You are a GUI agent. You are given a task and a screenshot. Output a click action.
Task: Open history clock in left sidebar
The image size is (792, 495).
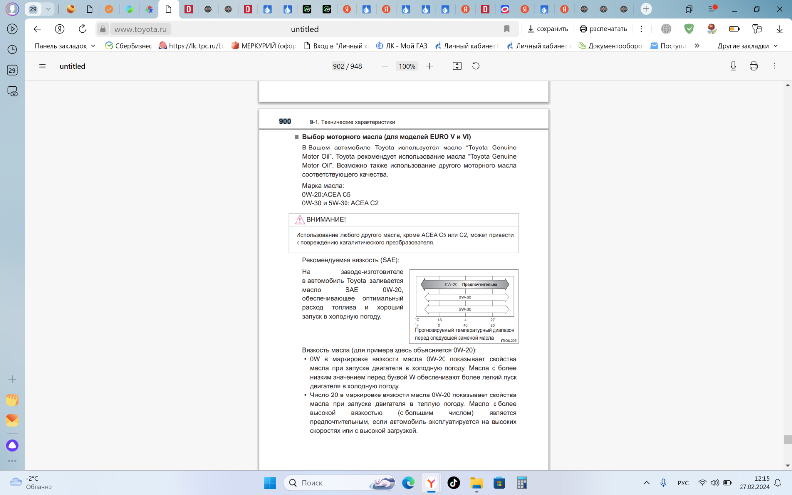pyautogui.click(x=12, y=49)
